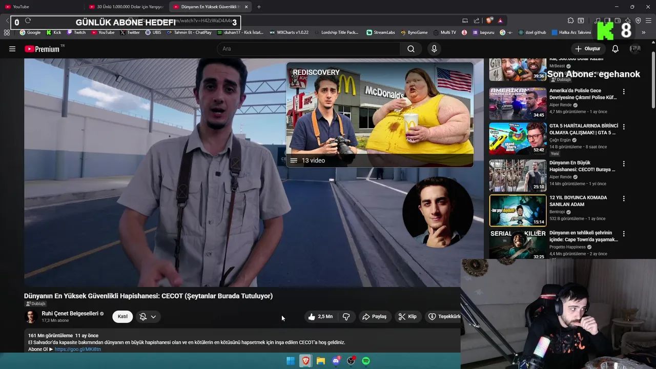Open the WXCharts v1.0.22 bookmark

pyautogui.click(x=289, y=32)
